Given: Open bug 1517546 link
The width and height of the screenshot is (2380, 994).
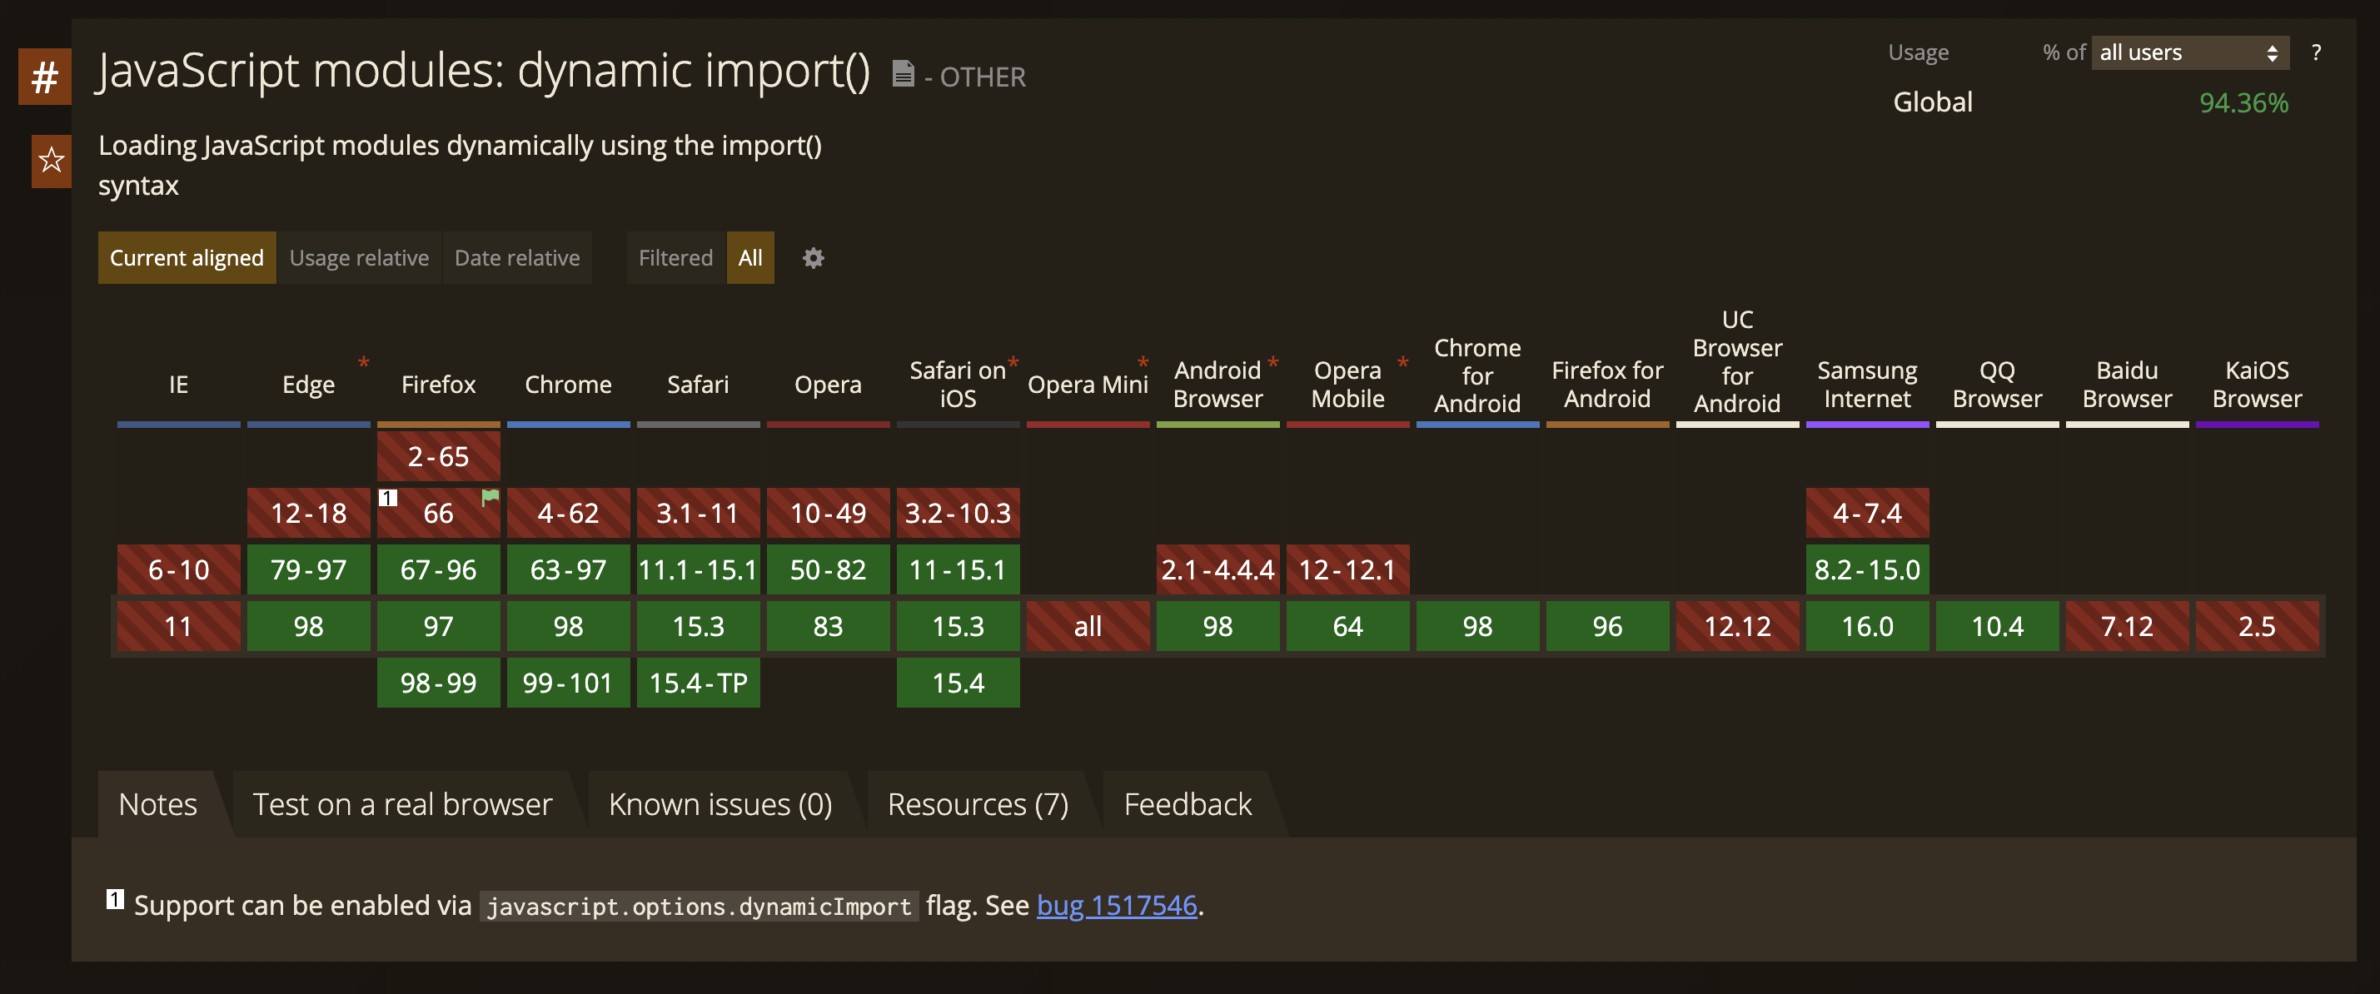Looking at the screenshot, I should (x=1116, y=905).
